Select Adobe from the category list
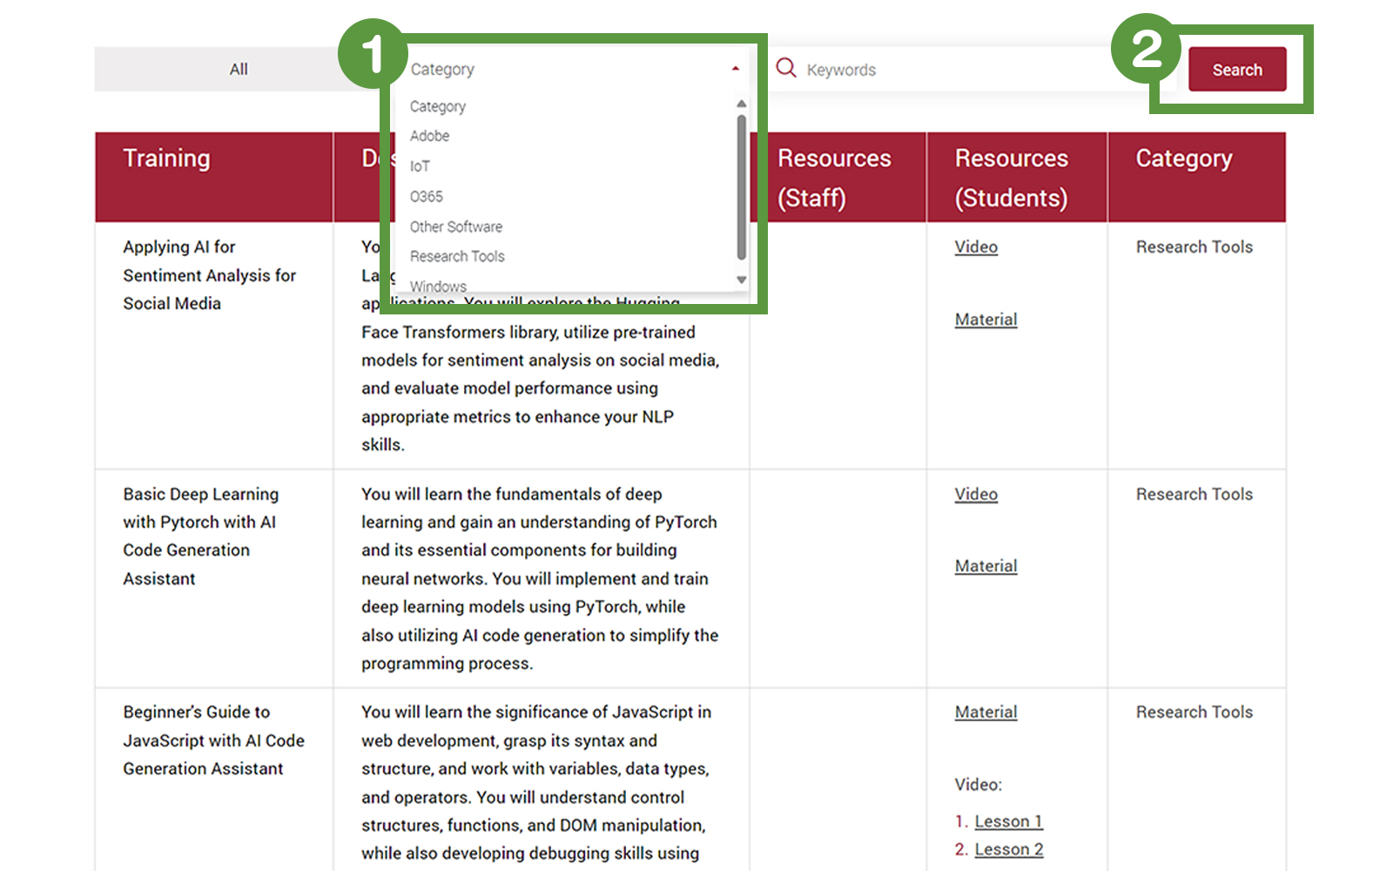Viewport: 1393px width, 871px height. (430, 136)
